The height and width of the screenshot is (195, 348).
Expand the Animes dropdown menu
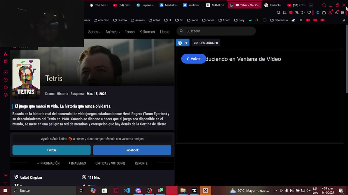click(x=113, y=32)
